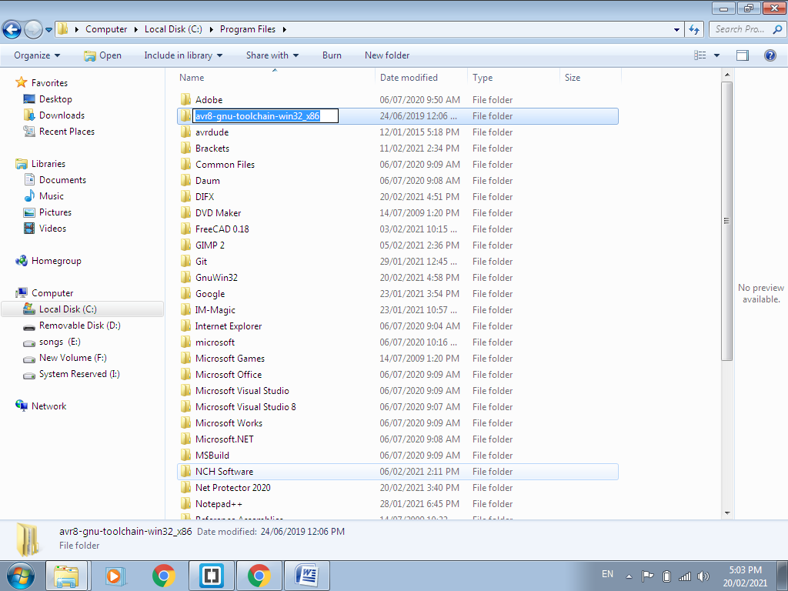The height and width of the screenshot is (591, 788).
Task: Click the Videos library icon
Action: (30, 228)
